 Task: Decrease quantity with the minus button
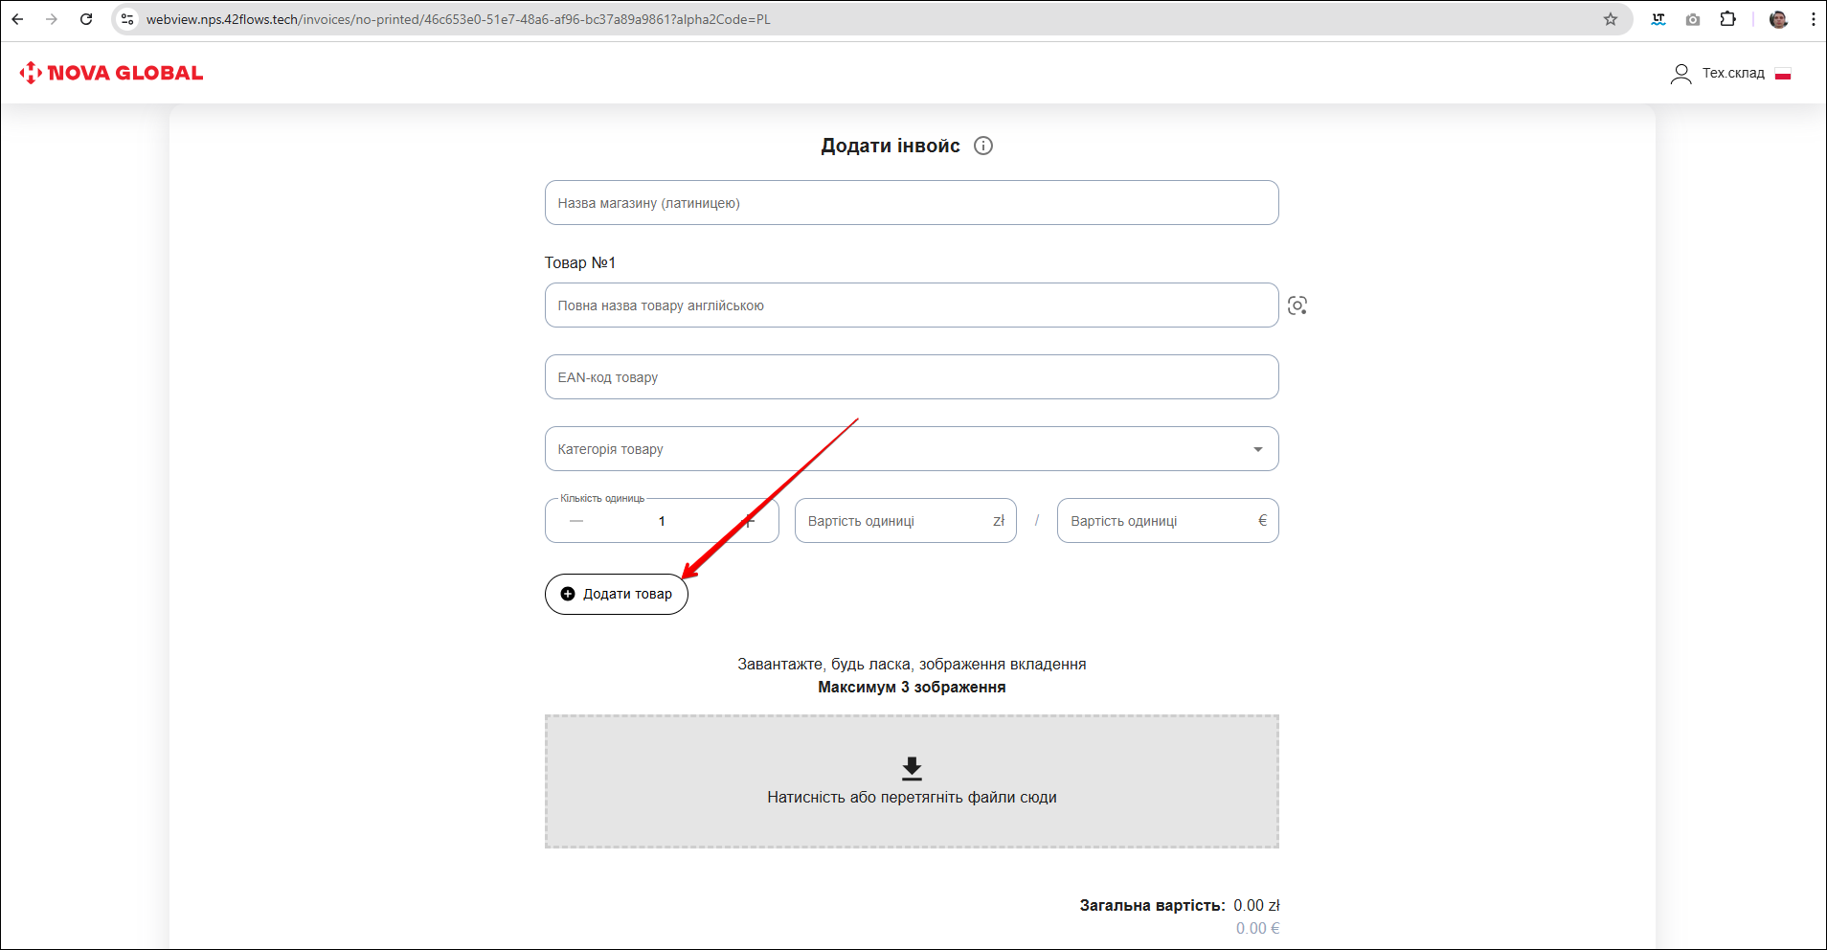click(x=576, y=521)
